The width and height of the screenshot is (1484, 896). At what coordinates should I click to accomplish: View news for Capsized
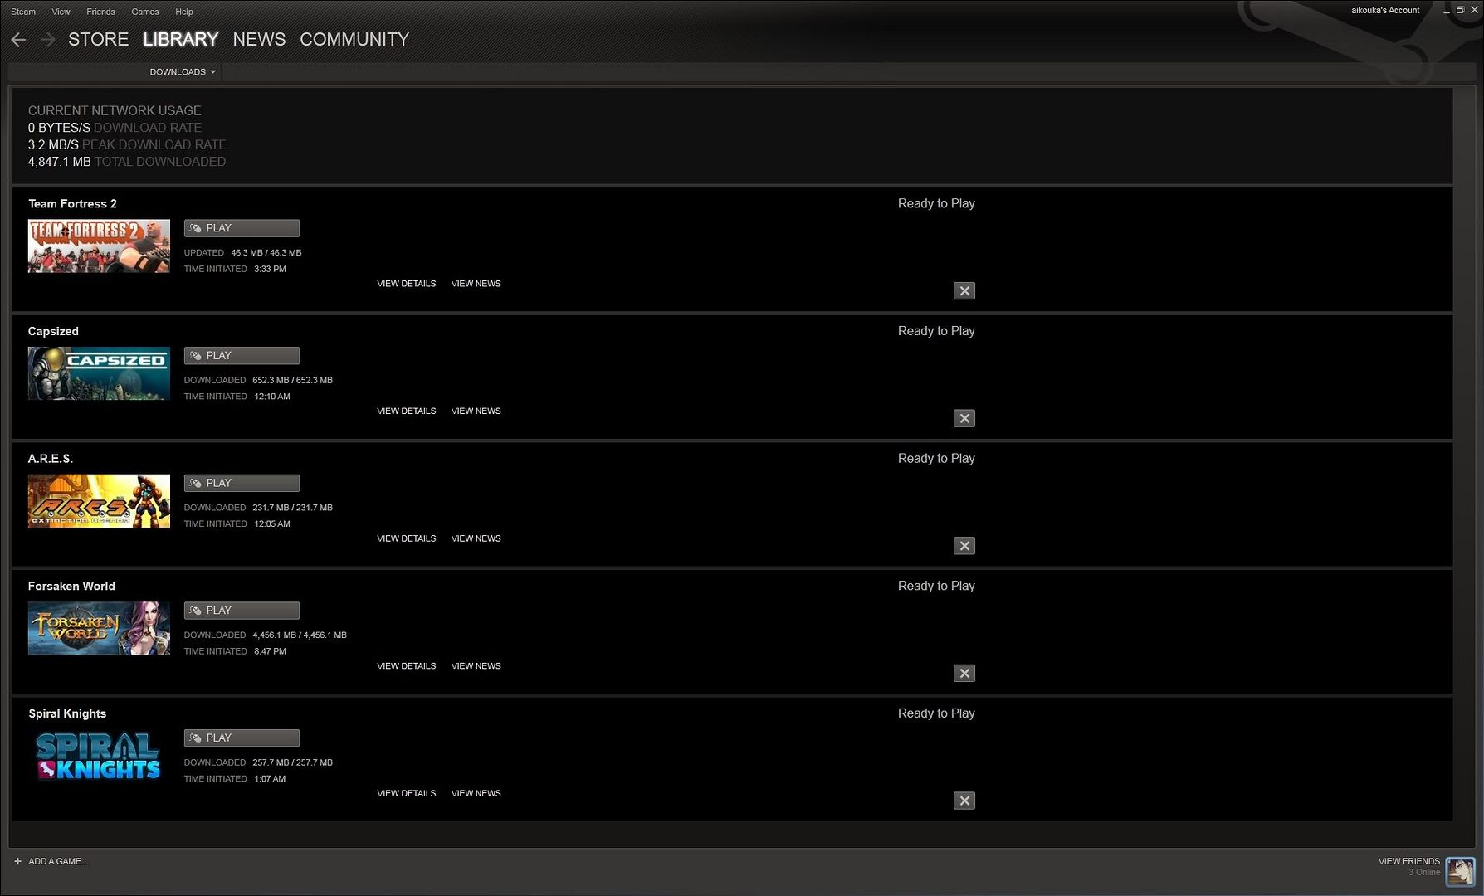pyautogui.click(x=476, y=411)
